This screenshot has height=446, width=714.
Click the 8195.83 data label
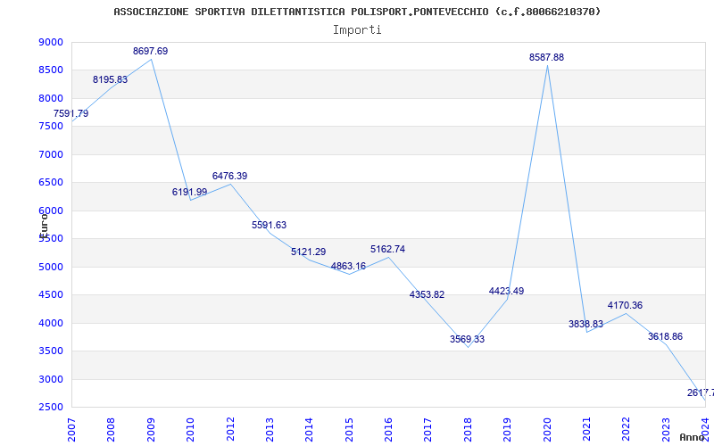[x=110, y=80]
